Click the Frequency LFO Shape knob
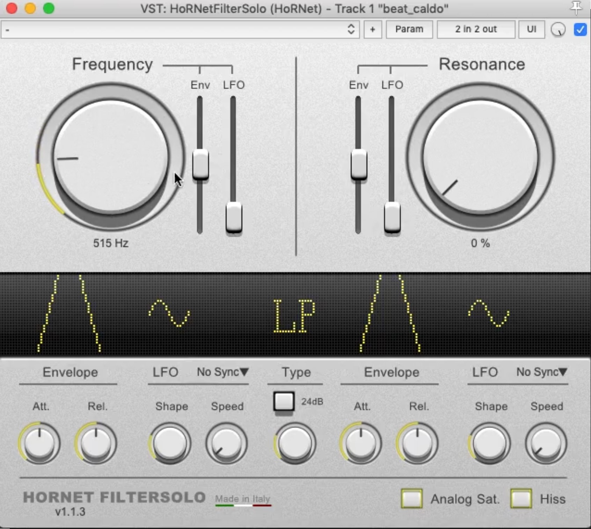 pyautogui.click(x=170, y=443)
